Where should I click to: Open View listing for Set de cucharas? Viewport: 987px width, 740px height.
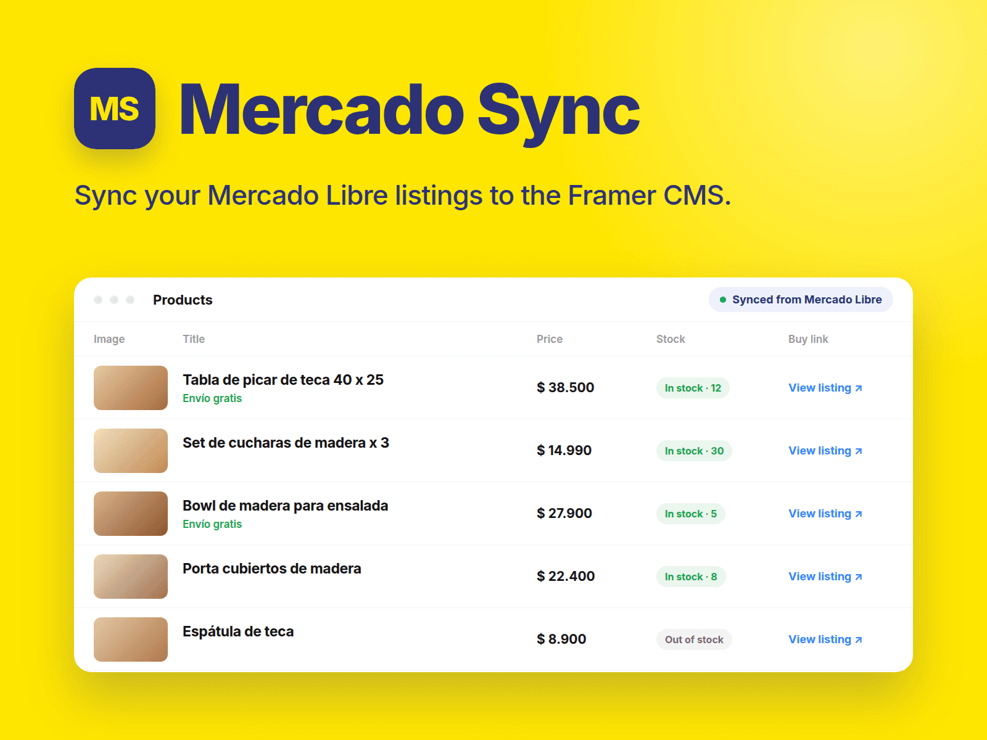(x=825, y=451)
